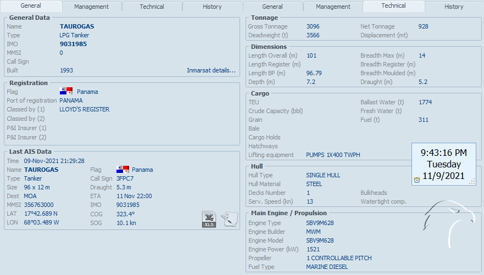
Task: Export AIS data with the XLS icon
Action: pyautogui.click(x=209, y=219)
